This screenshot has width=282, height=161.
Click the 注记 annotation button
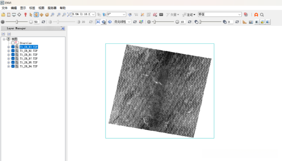tap(189, 15)
